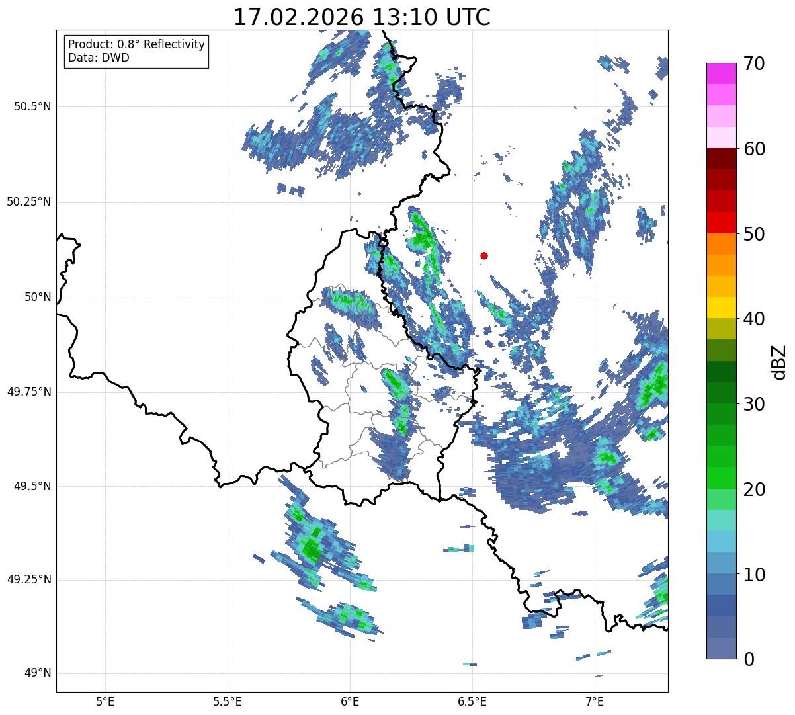Click the "dBZ" colorbar axis label
The width and height of the screenshot is (795, 715).
[779, 361]
